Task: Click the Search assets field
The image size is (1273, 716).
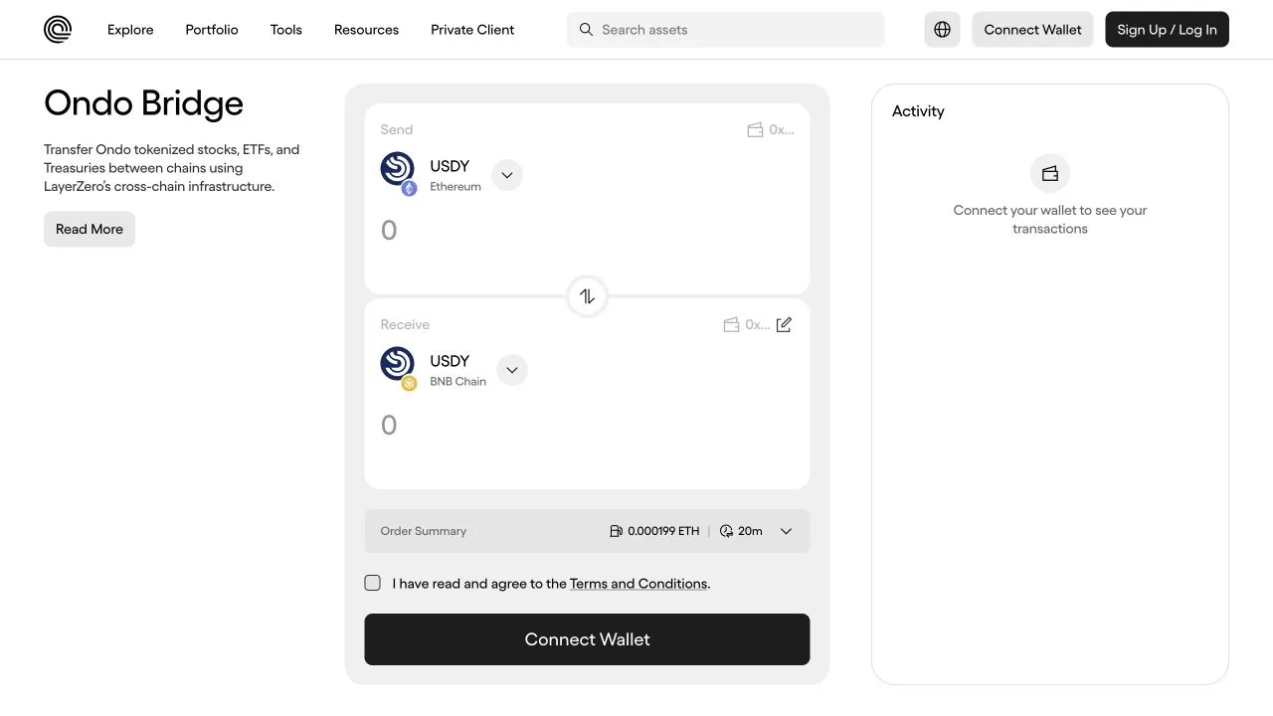Action: [x=725, y=30]
